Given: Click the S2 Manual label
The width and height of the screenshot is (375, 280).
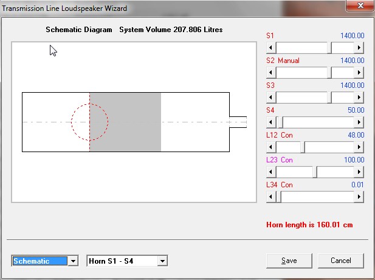Looking at the screenshot, I should (x=283, y=61).
